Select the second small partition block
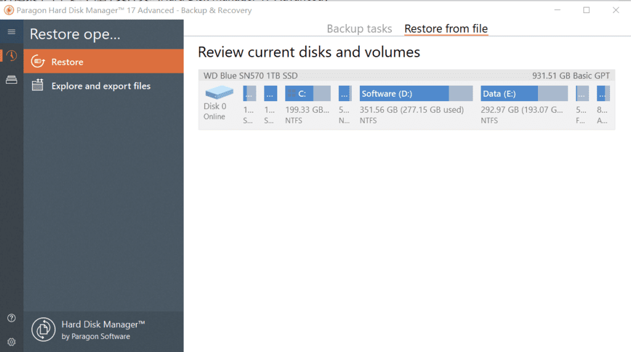This screenshot has height=352, width=631. pos(271,94)
